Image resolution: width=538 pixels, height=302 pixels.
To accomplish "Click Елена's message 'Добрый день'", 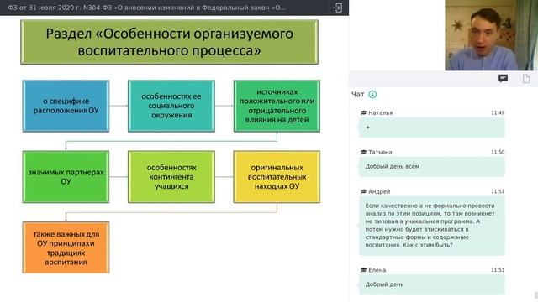I will click(432, 285).
